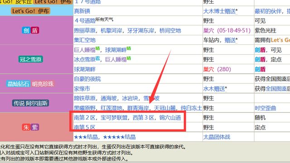Open 巨人睡榻 link in the 冰点雪原 row
This screenshot has width=290, height=163.
point(116,59)
